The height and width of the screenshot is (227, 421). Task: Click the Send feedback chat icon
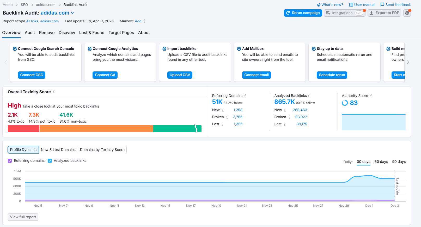[382, 5]
